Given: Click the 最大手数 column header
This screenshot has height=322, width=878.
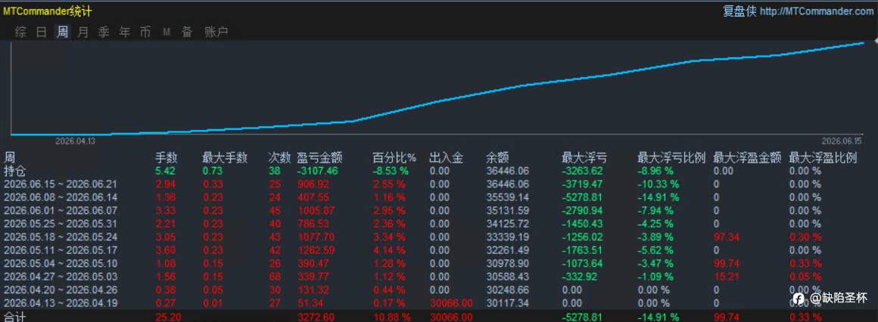Looking at the screenshot, I should (225, 158).
